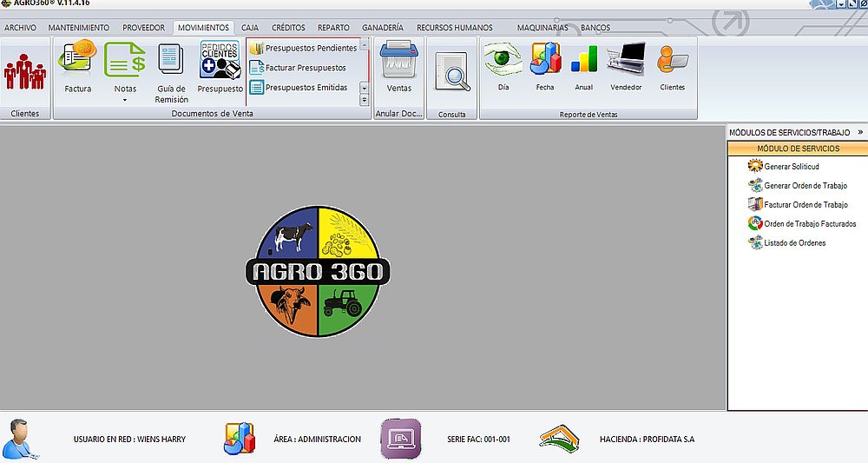Open the Presupuesto pedidos clientes icon

click(220, 59)
